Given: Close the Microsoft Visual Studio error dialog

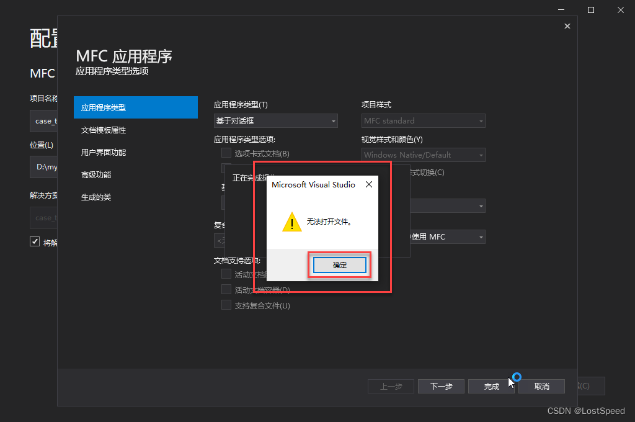Looking at the screenshot, I should click(x=369, y=184).
